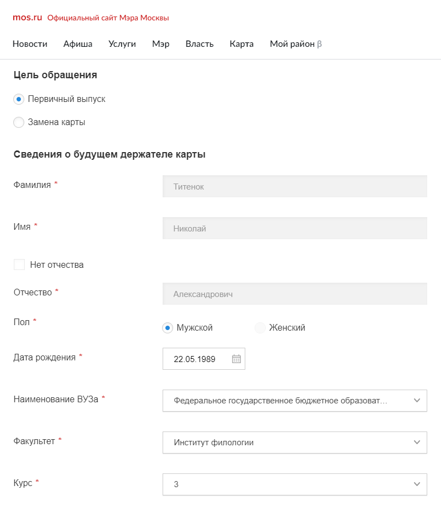Open the Курс dropdown showing 3
Screen dimensions: 441x518
tap(295, 484)
